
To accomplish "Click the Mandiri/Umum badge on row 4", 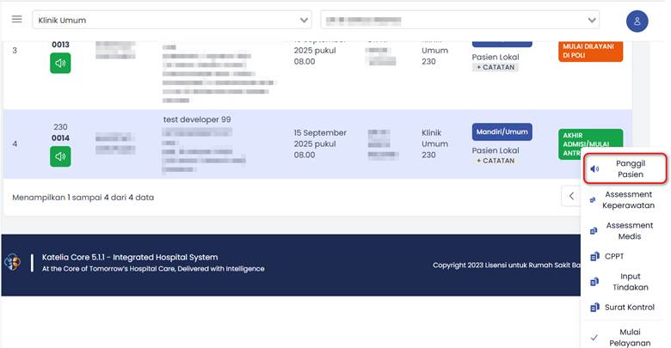I will (x=502, y=132).
